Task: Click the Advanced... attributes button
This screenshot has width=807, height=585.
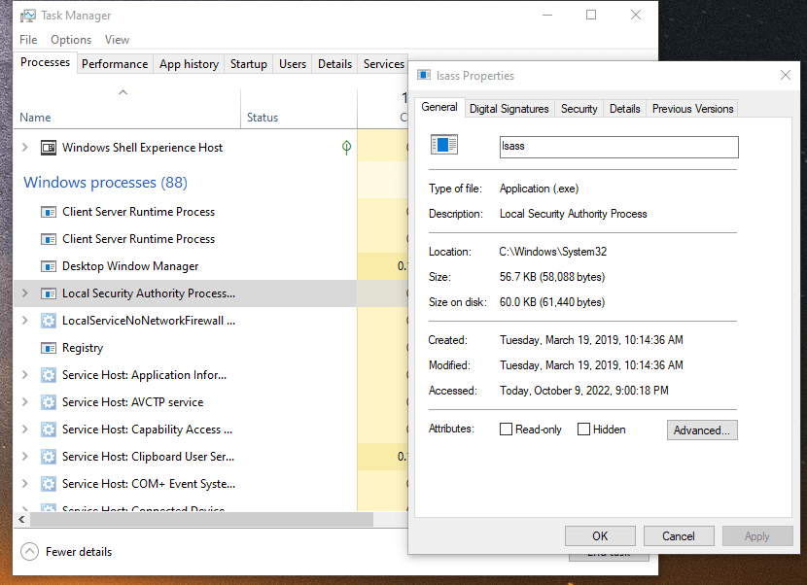Action: [x=702, y=430]
